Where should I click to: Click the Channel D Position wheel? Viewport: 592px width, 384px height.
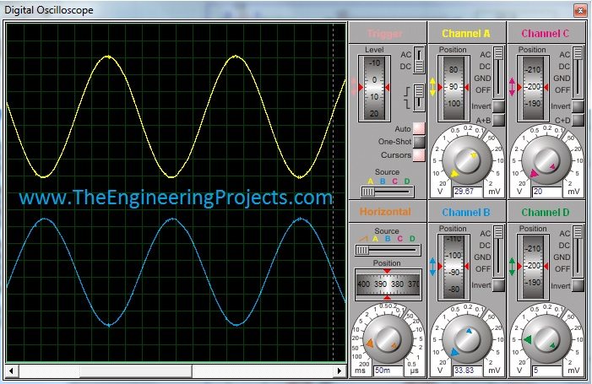click(533, 267)
